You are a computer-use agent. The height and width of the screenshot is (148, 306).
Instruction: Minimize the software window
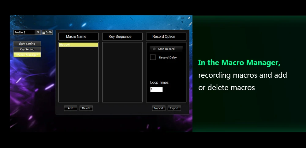coord(183,18)
